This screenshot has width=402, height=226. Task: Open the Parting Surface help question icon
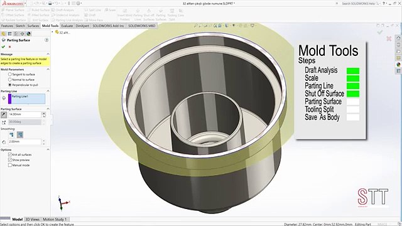click(x=46, y=40)
